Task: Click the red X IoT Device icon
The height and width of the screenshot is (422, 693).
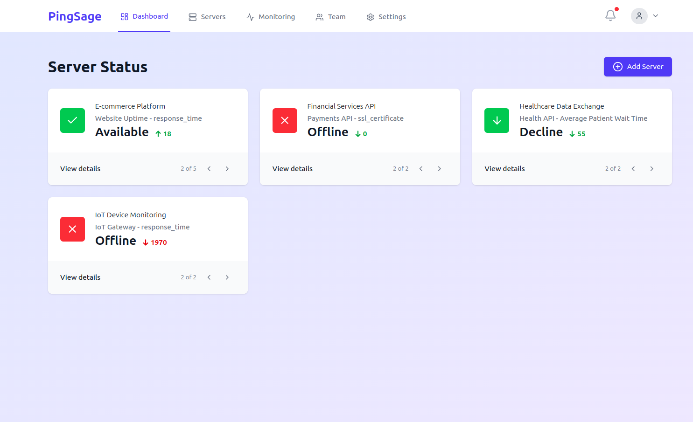Action: point(72,229)
